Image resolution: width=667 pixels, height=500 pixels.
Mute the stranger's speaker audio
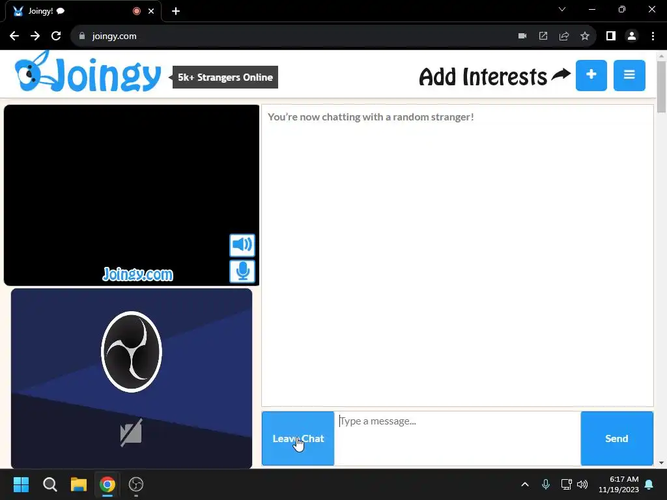tap(242, 245)
